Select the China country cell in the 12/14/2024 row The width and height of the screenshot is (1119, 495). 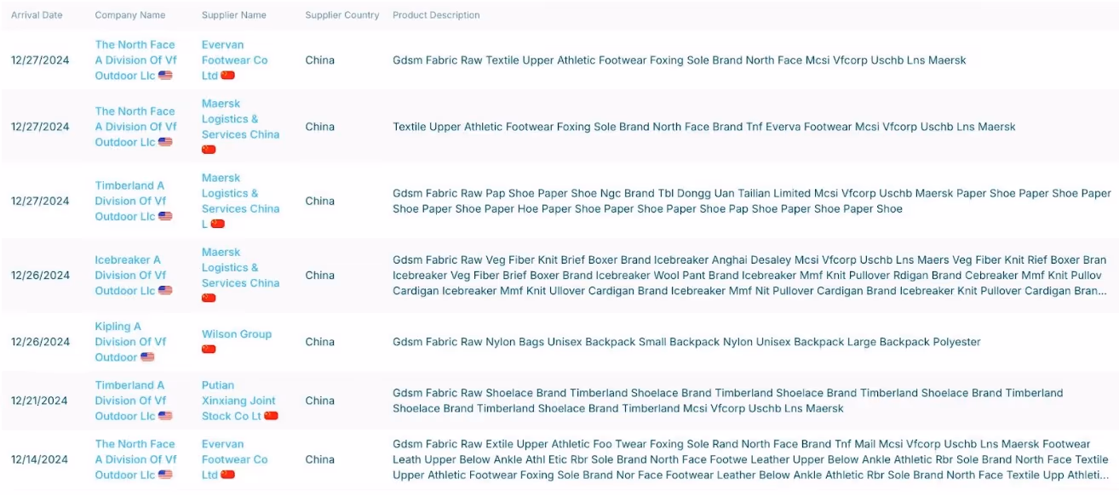click(320, 459)
